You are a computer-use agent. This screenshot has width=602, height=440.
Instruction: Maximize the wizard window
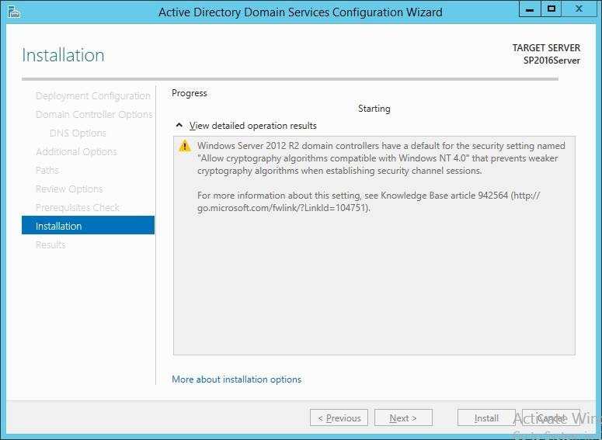point(552,9)
